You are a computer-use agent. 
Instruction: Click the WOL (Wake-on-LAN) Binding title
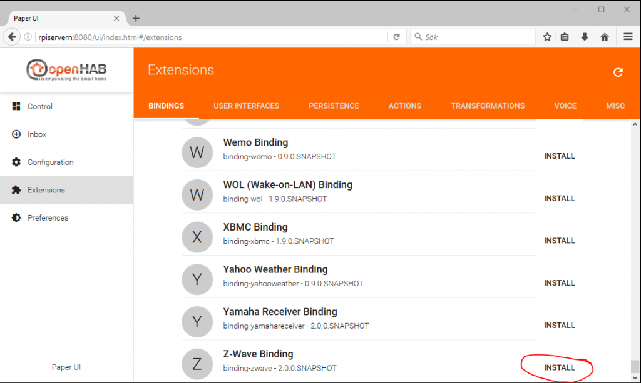coord(288,185)
